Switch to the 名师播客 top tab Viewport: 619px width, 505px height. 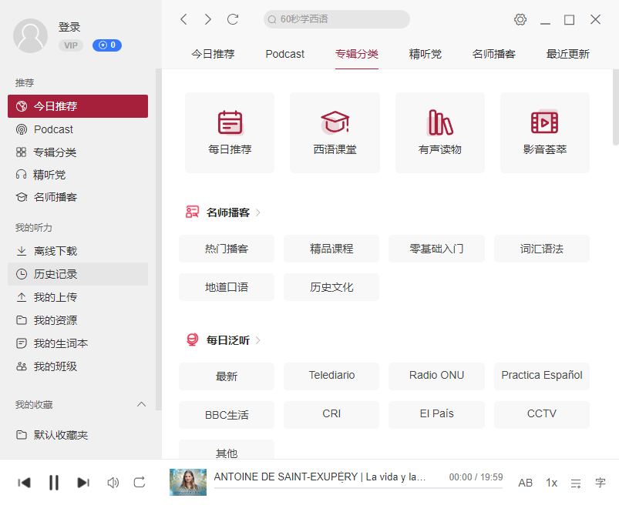[494, 54]
